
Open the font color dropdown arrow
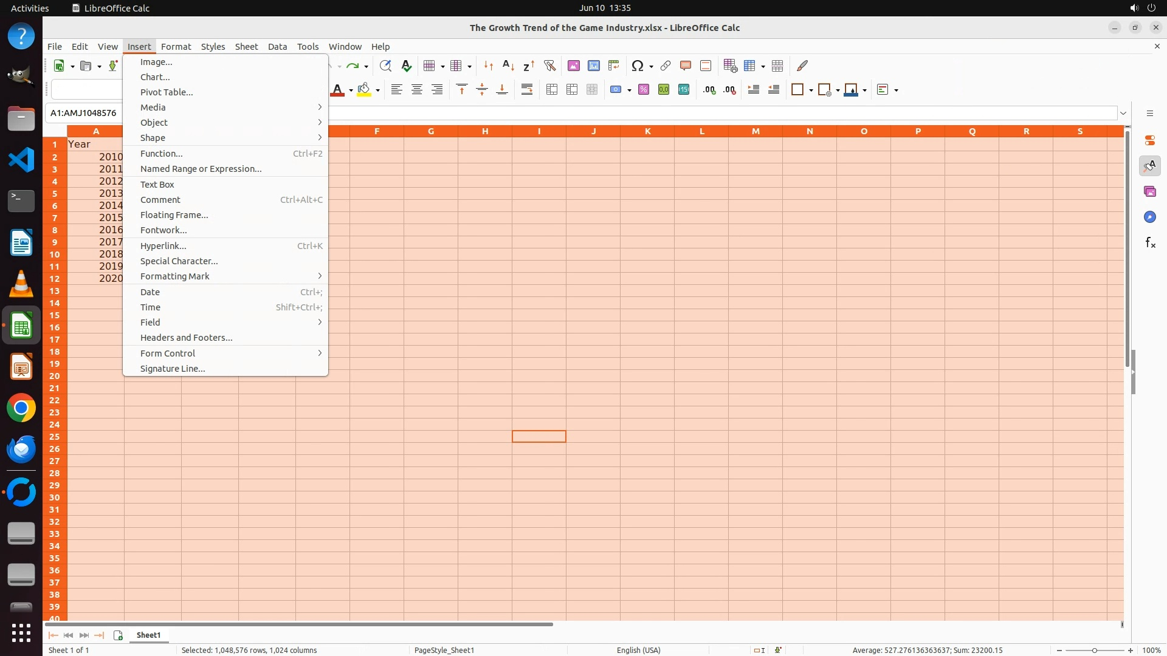[x=351, y=91]
